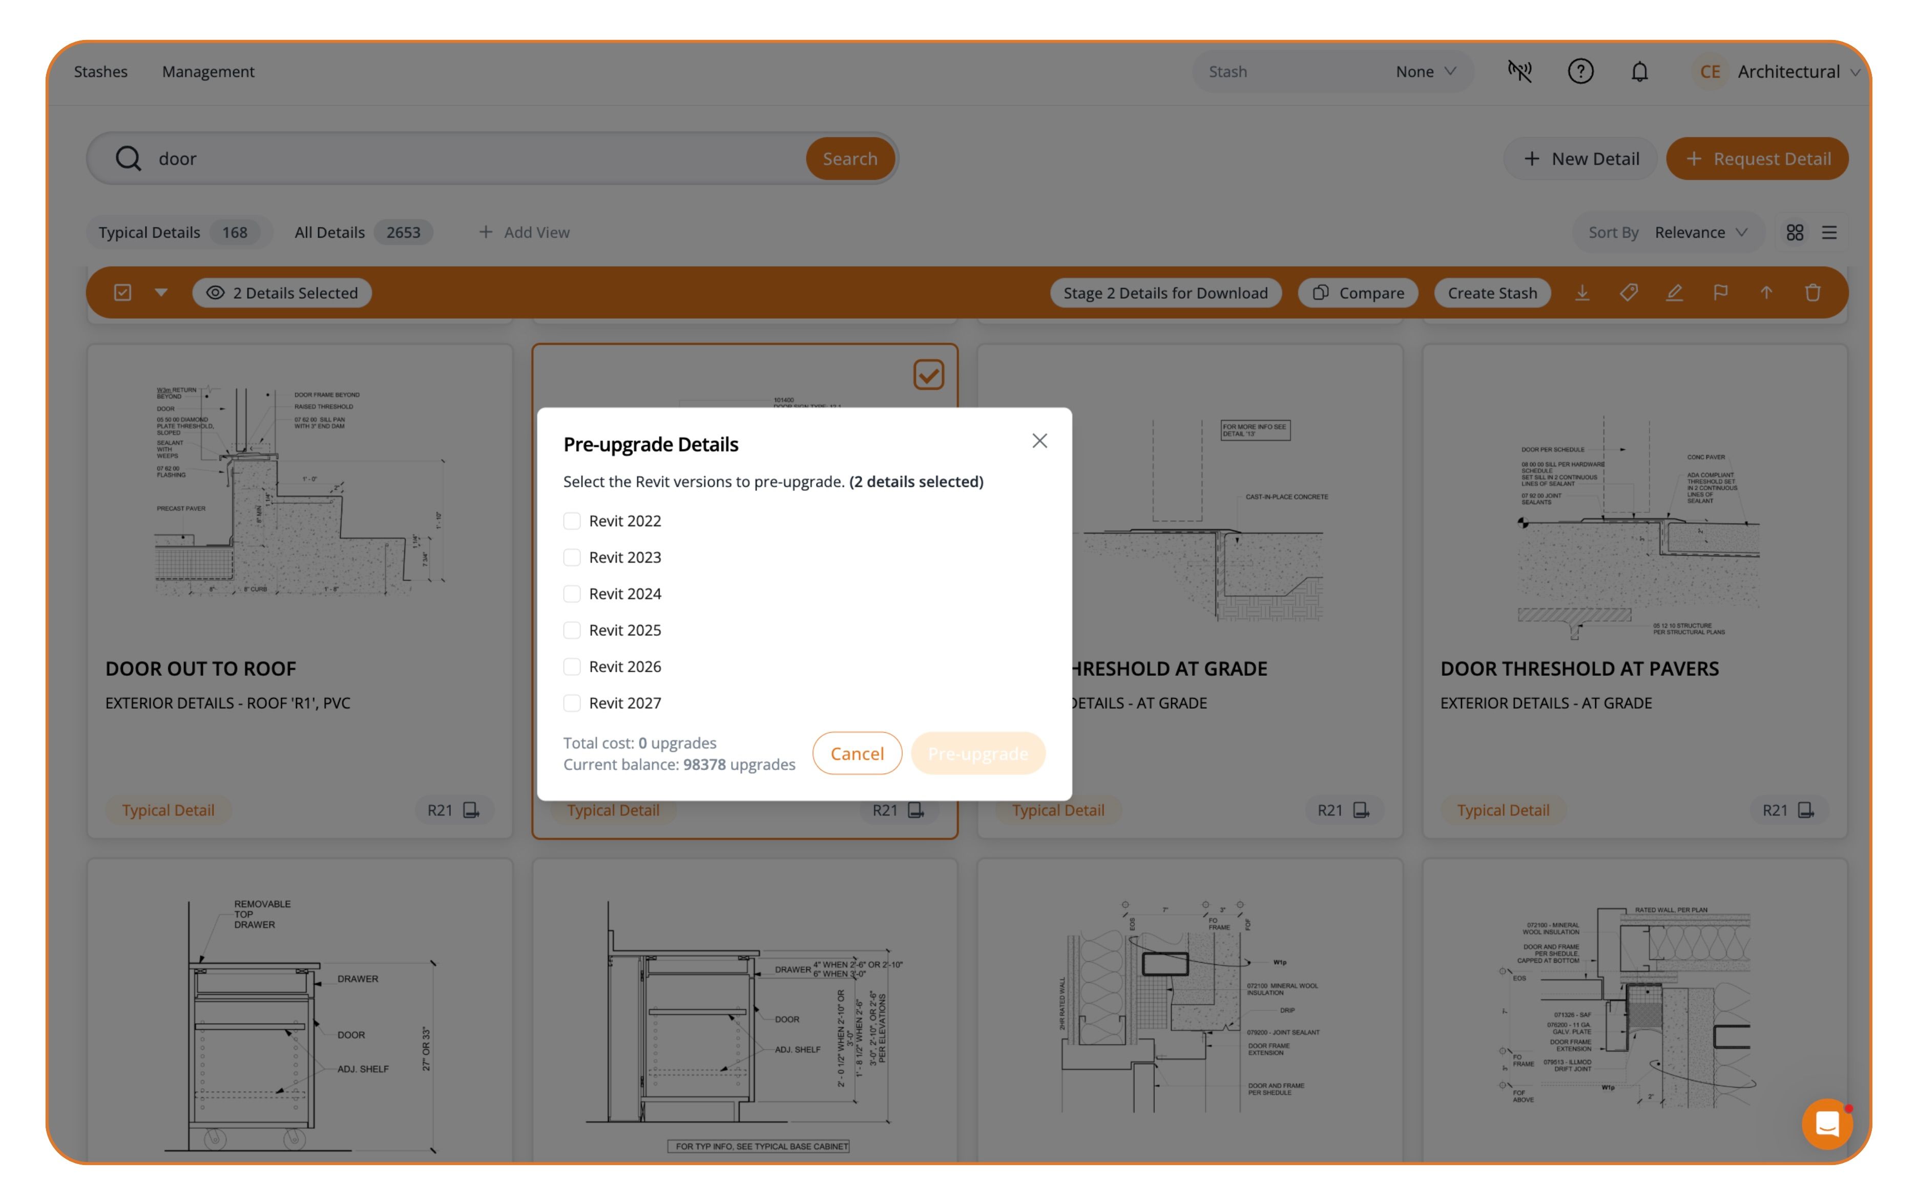Viewport: 1918px width, 1204px height.
Task: Check the Revit 2026 checkbox
Action: (x=572, y=667)
